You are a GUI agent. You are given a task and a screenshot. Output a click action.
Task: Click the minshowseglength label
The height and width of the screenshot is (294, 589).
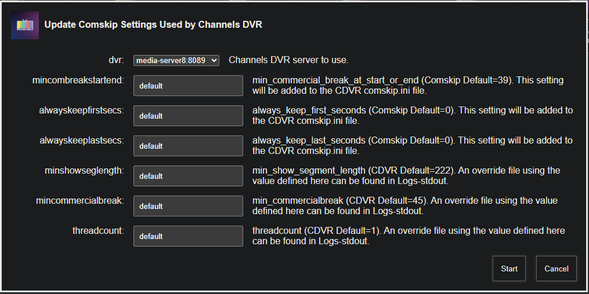[84, 171]
